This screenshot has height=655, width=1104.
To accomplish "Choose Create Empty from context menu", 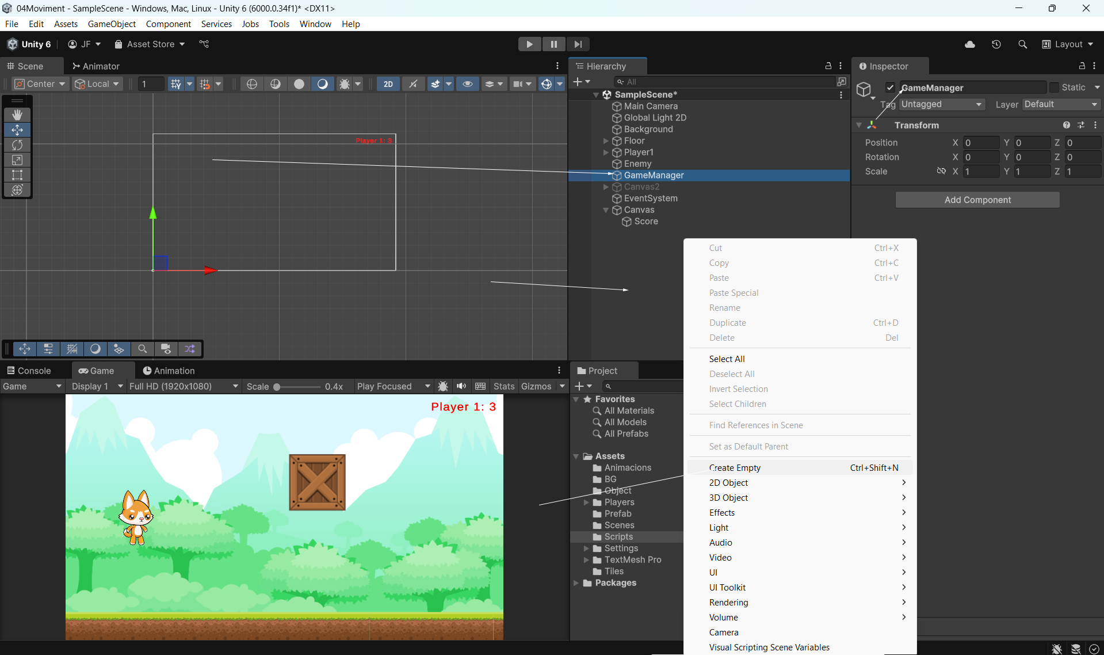I will click(735, 467).
